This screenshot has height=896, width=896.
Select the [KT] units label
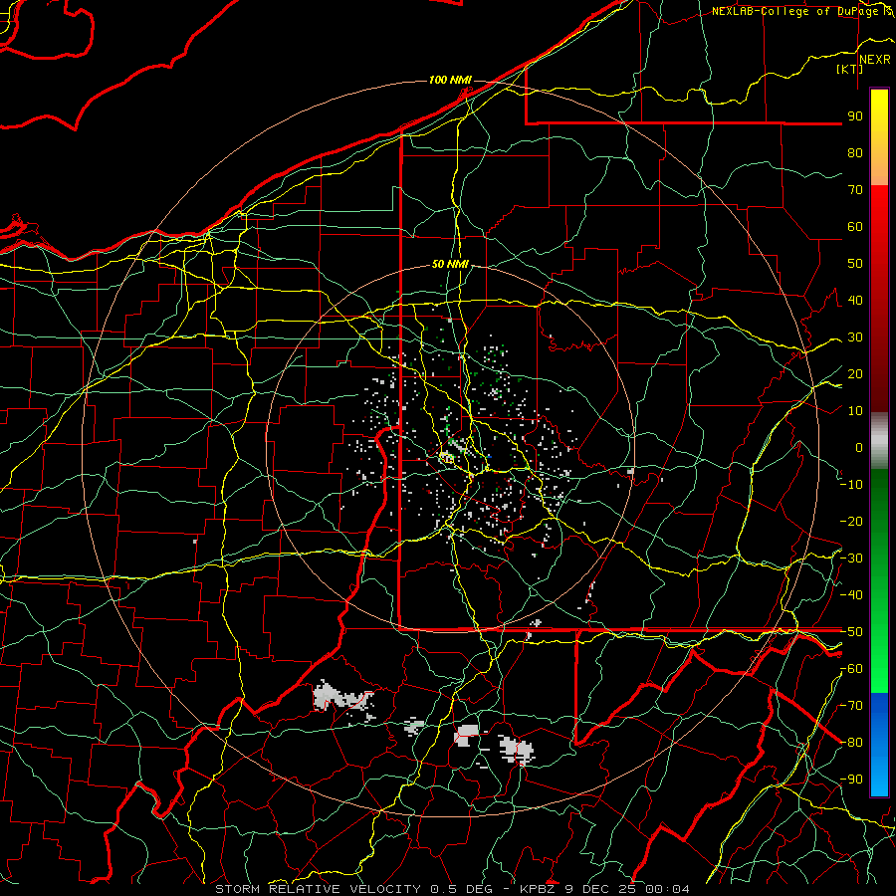pyautogui.click(x=850, y=69)
